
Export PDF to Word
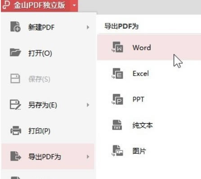point(149,48)
